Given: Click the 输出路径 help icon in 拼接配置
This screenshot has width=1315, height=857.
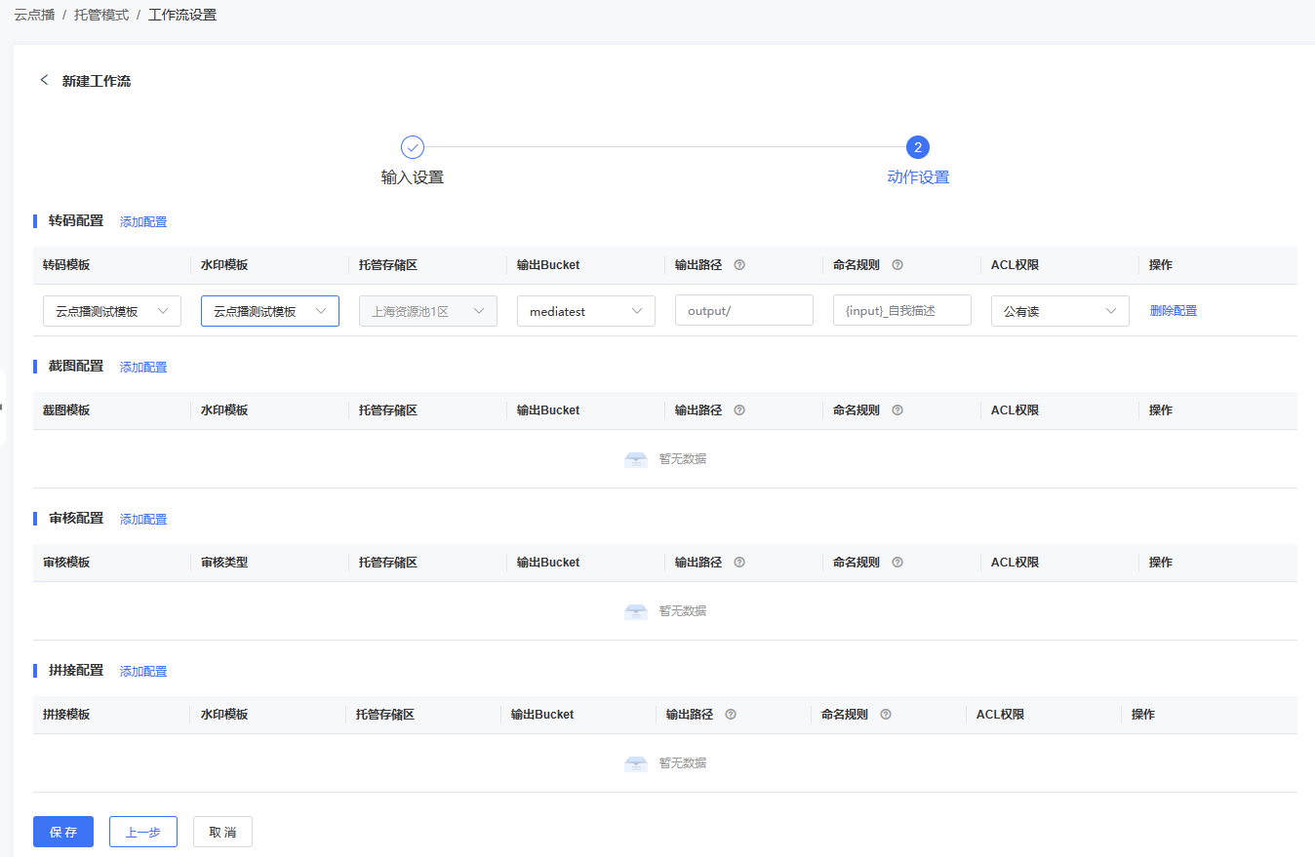Looking at the screenshot, I should point(731,715).
